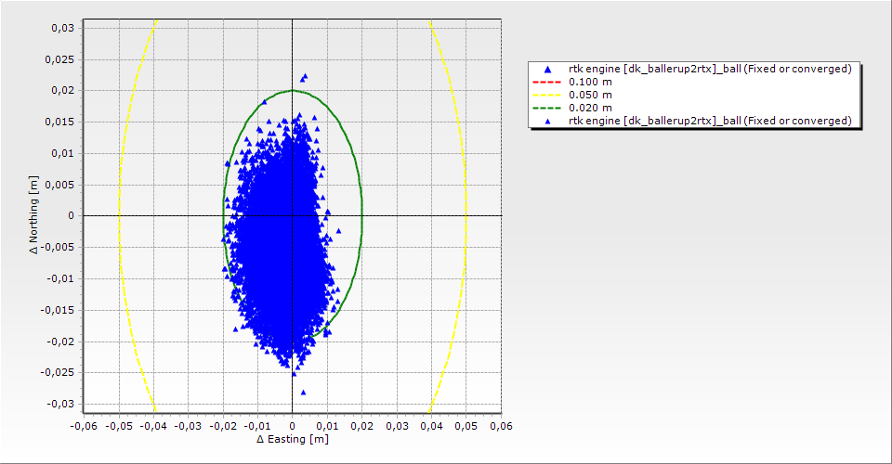Click the -0,03 label on the Northing axis

click(60, 404)
